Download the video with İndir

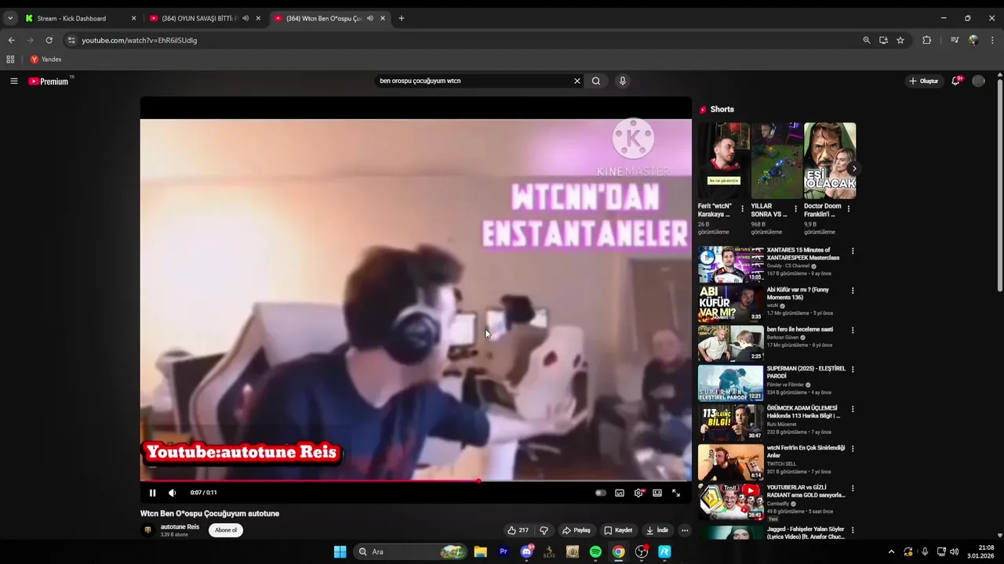657,530
